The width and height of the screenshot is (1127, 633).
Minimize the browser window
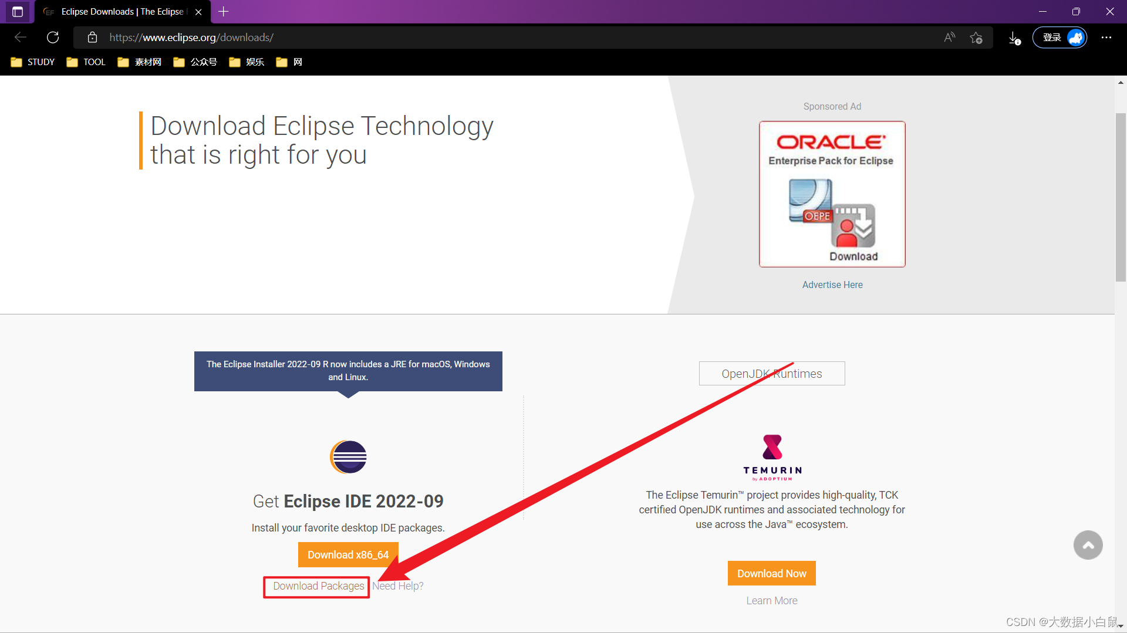pyautogui.click(x=1042, y=12)
